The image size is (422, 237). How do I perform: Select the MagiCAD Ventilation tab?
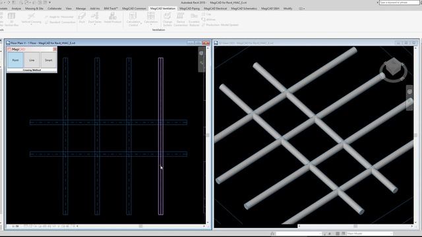coord(163,9)
